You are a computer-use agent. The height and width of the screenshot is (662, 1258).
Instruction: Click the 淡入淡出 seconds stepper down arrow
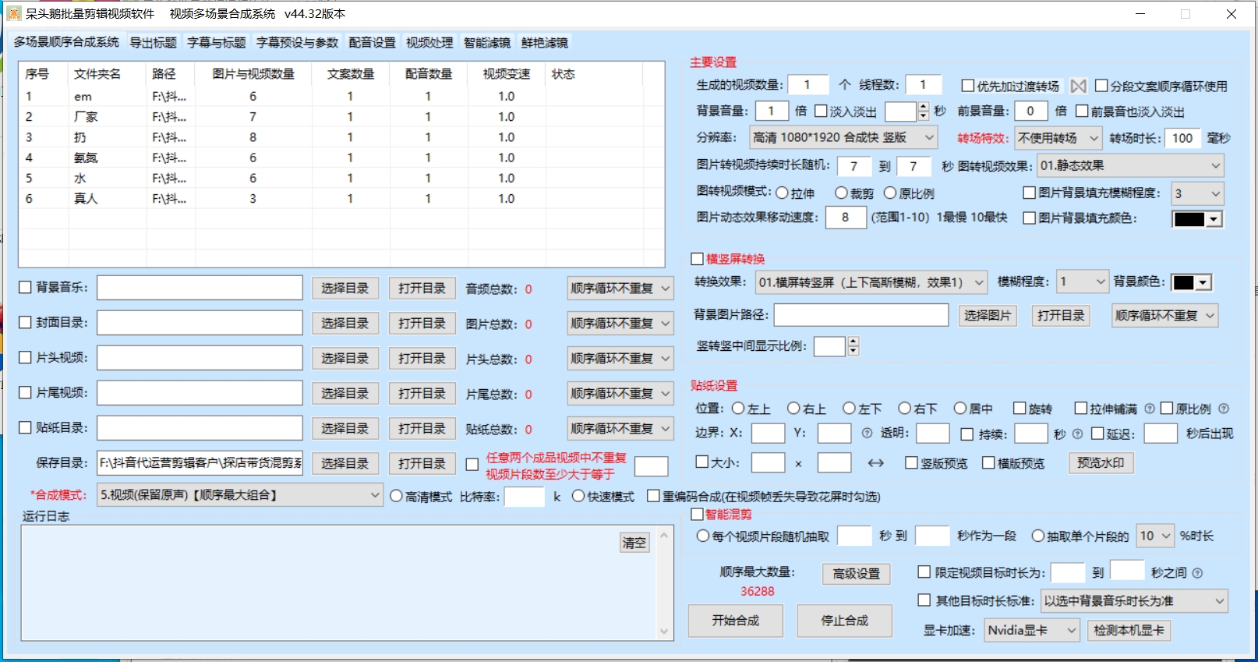[924, 116]
